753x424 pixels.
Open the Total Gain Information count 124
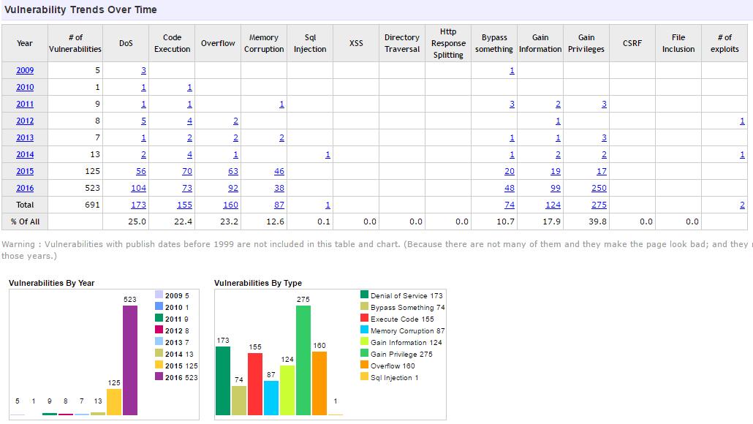[x=552, y=205]
